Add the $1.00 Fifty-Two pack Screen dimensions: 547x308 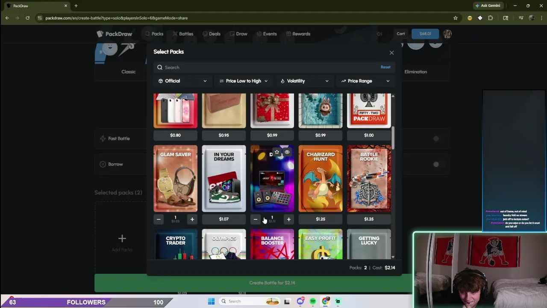[369, 135]
